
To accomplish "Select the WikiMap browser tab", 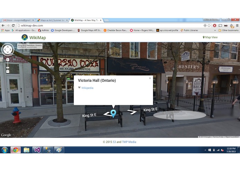I will coord(86,20).
